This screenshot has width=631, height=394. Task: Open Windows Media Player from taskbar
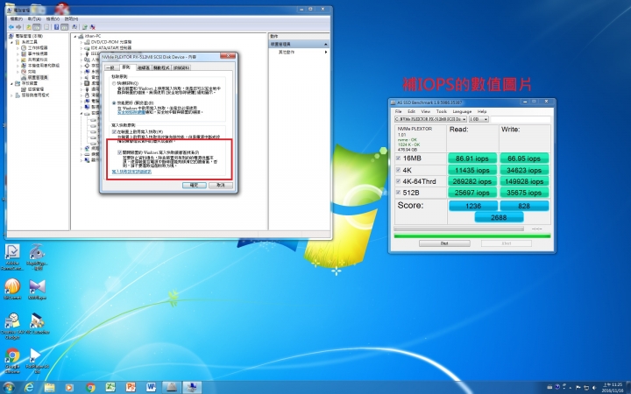coord(69,386)
